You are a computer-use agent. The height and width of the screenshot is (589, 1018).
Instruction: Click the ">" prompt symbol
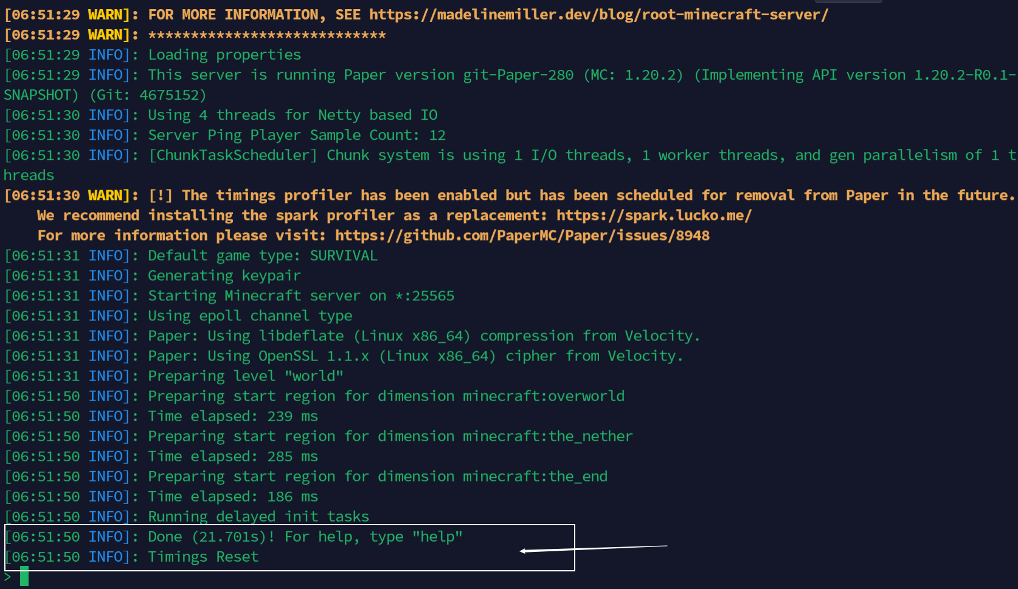click(7, 576)
